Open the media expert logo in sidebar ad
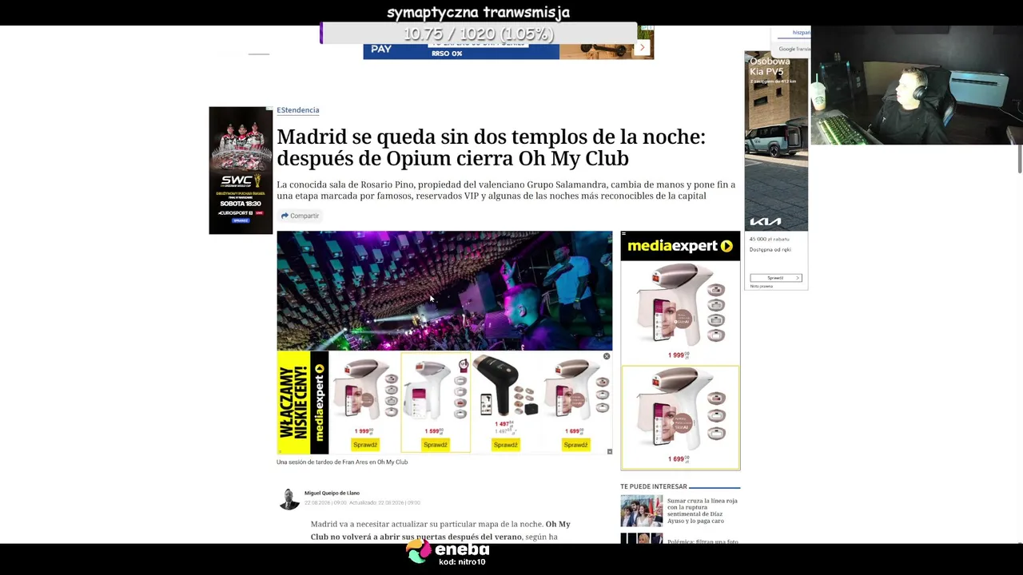Viewport: 1023px width, 575px height. tap(680, 246)
